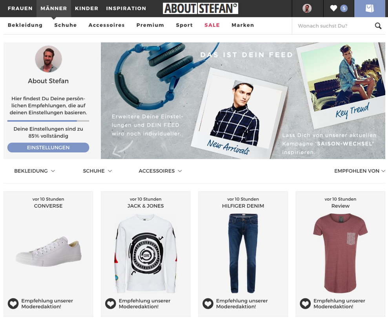Image resolution: width=388 pixels, height=320 pixels.
Task: Favorite the Review t-shirt via heart
Action: (305, 304)
